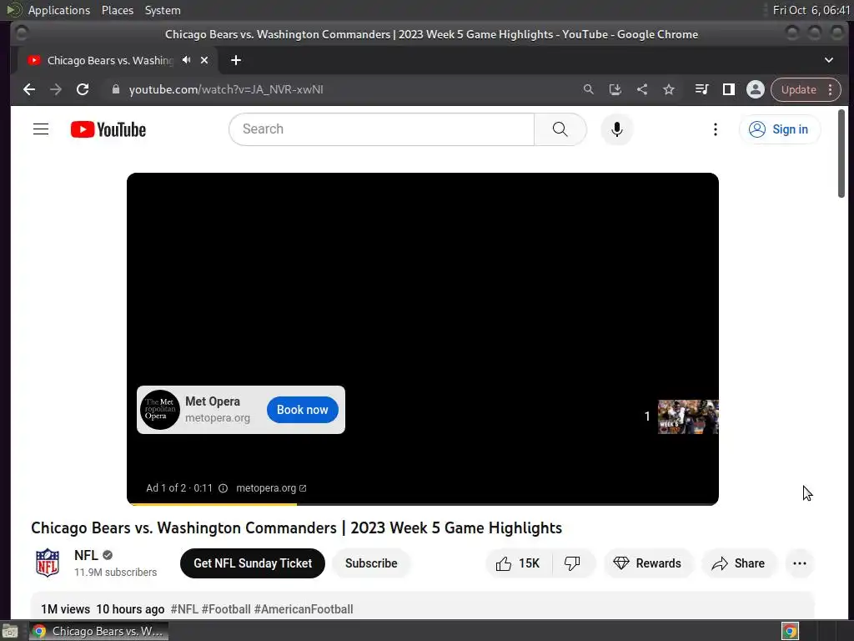This screenshot has width=854, height=641.
Task: Open Chrome three-dot menu beside Update
Action: tap(830, 89)
